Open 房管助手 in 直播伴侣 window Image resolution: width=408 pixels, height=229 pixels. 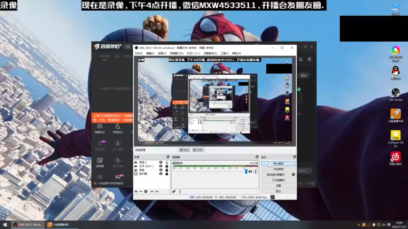pos(118,129)
